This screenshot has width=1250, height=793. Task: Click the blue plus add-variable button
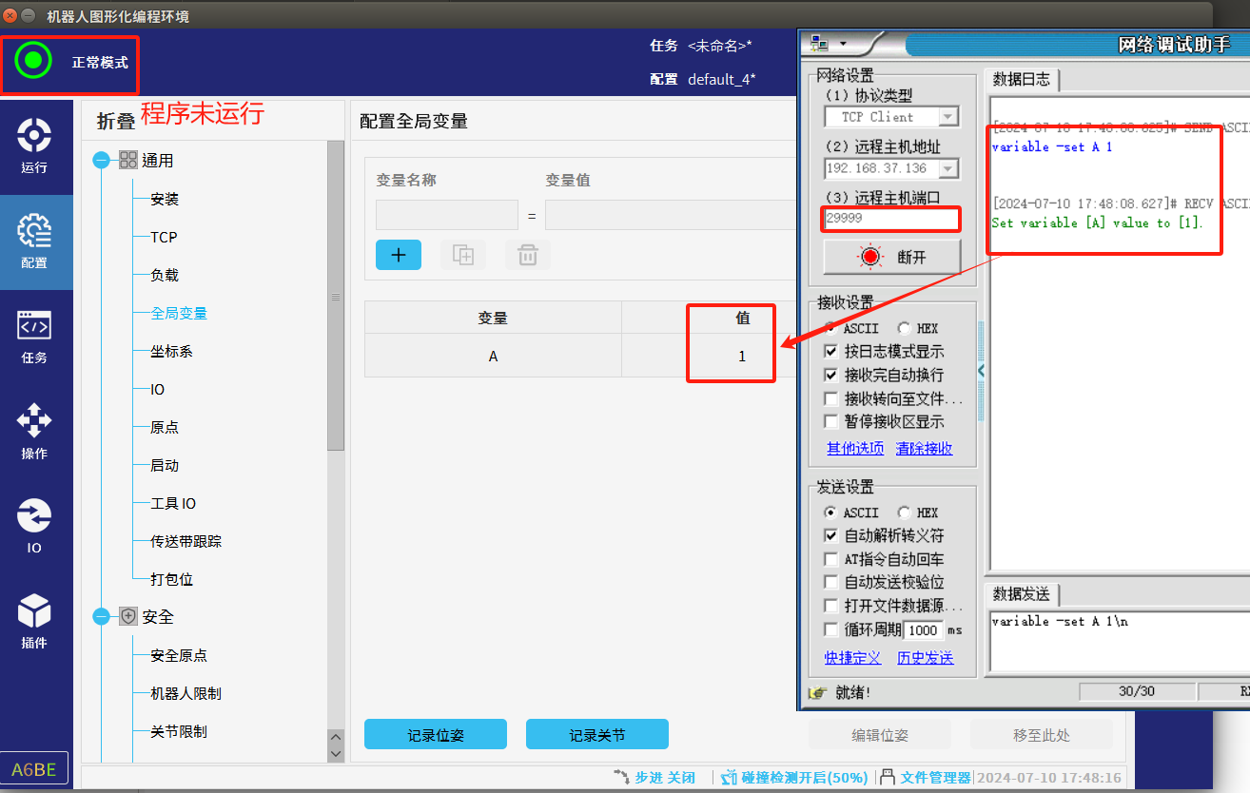tap(399, 255)
